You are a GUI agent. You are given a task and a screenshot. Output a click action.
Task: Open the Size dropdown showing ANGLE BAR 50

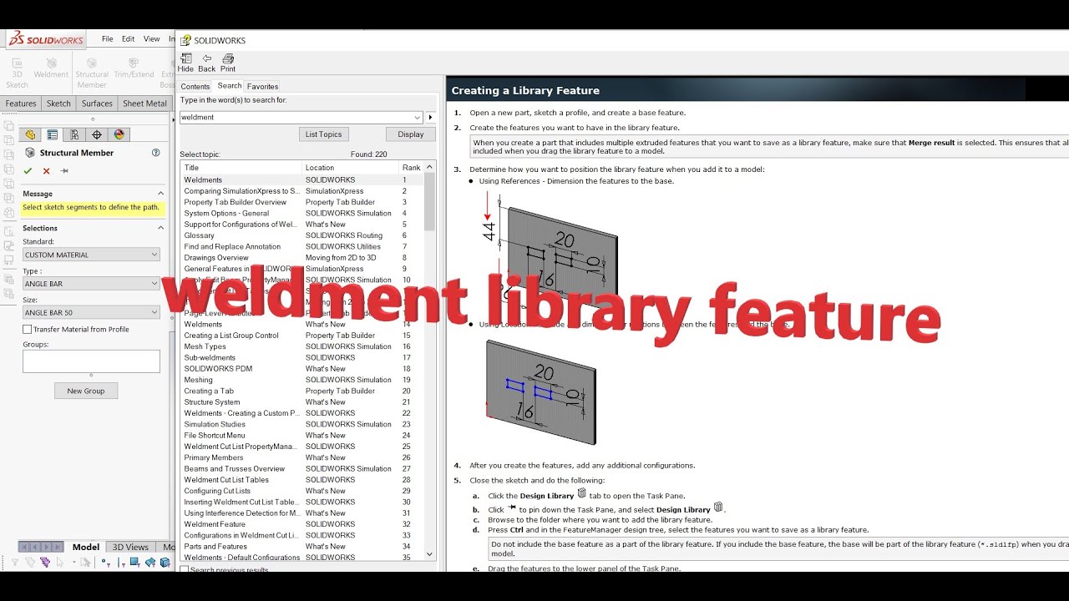pos(91,312)
